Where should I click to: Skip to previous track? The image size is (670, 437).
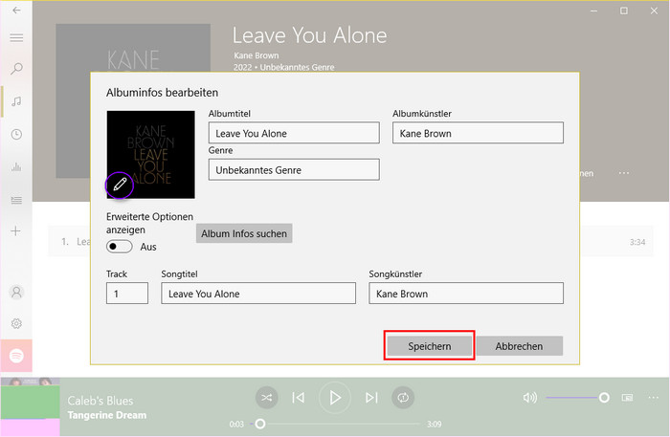299,398
